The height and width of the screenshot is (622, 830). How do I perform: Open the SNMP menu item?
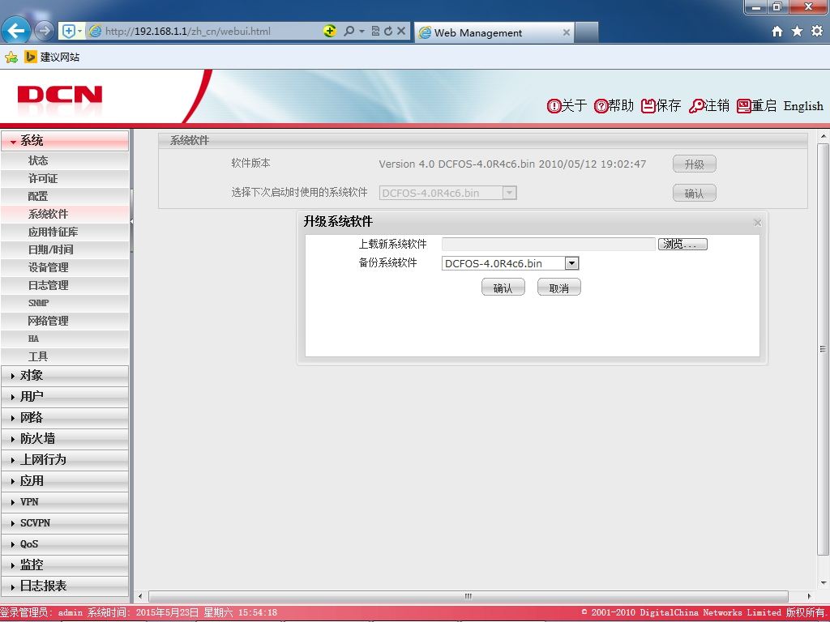pyautogui.click(x=65, y=303)
